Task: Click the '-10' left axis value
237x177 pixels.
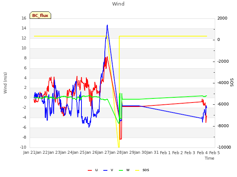Action: [x=23, y=147]
